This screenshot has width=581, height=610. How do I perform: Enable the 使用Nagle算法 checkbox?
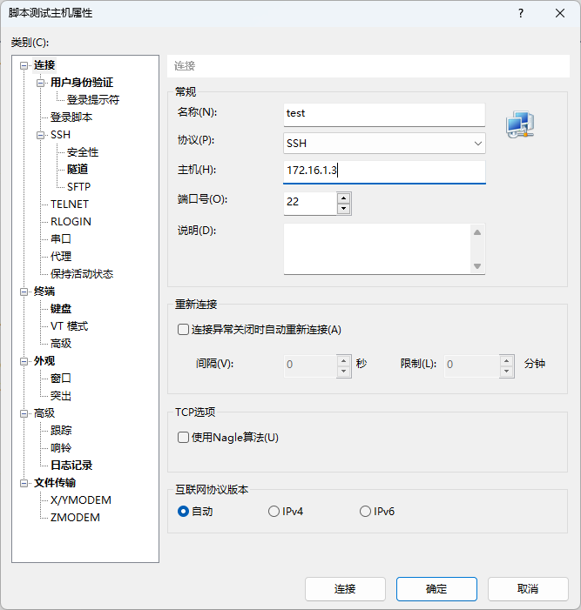click(184, 438)
